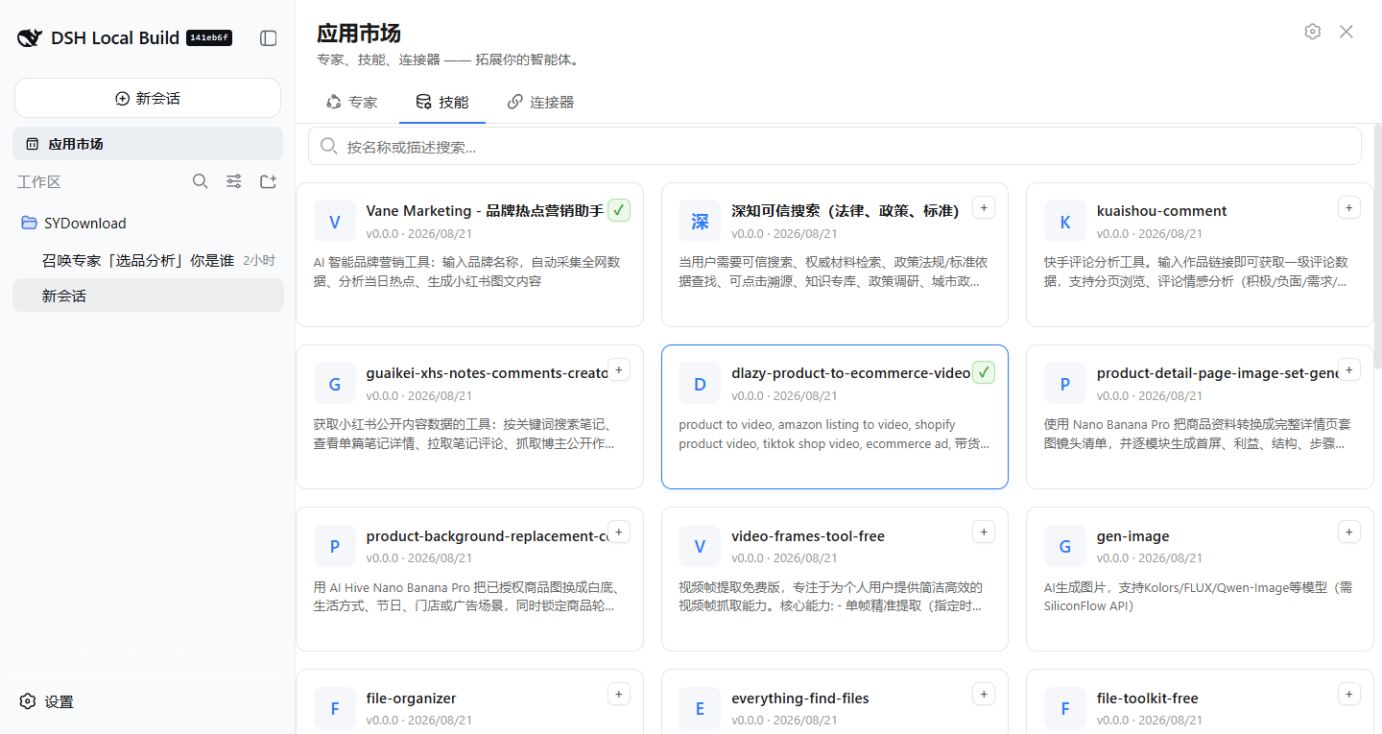The height and width of the screenshot is (734, 1382).
Task: Click the 141eb6f build badge
Action: click(209, 38)
